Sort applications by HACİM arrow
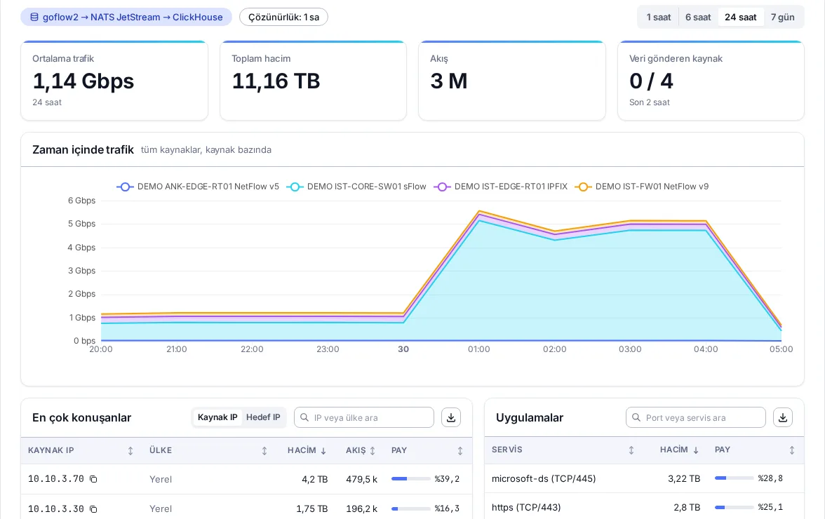This screenshot has width=825, height=519. 696,450
